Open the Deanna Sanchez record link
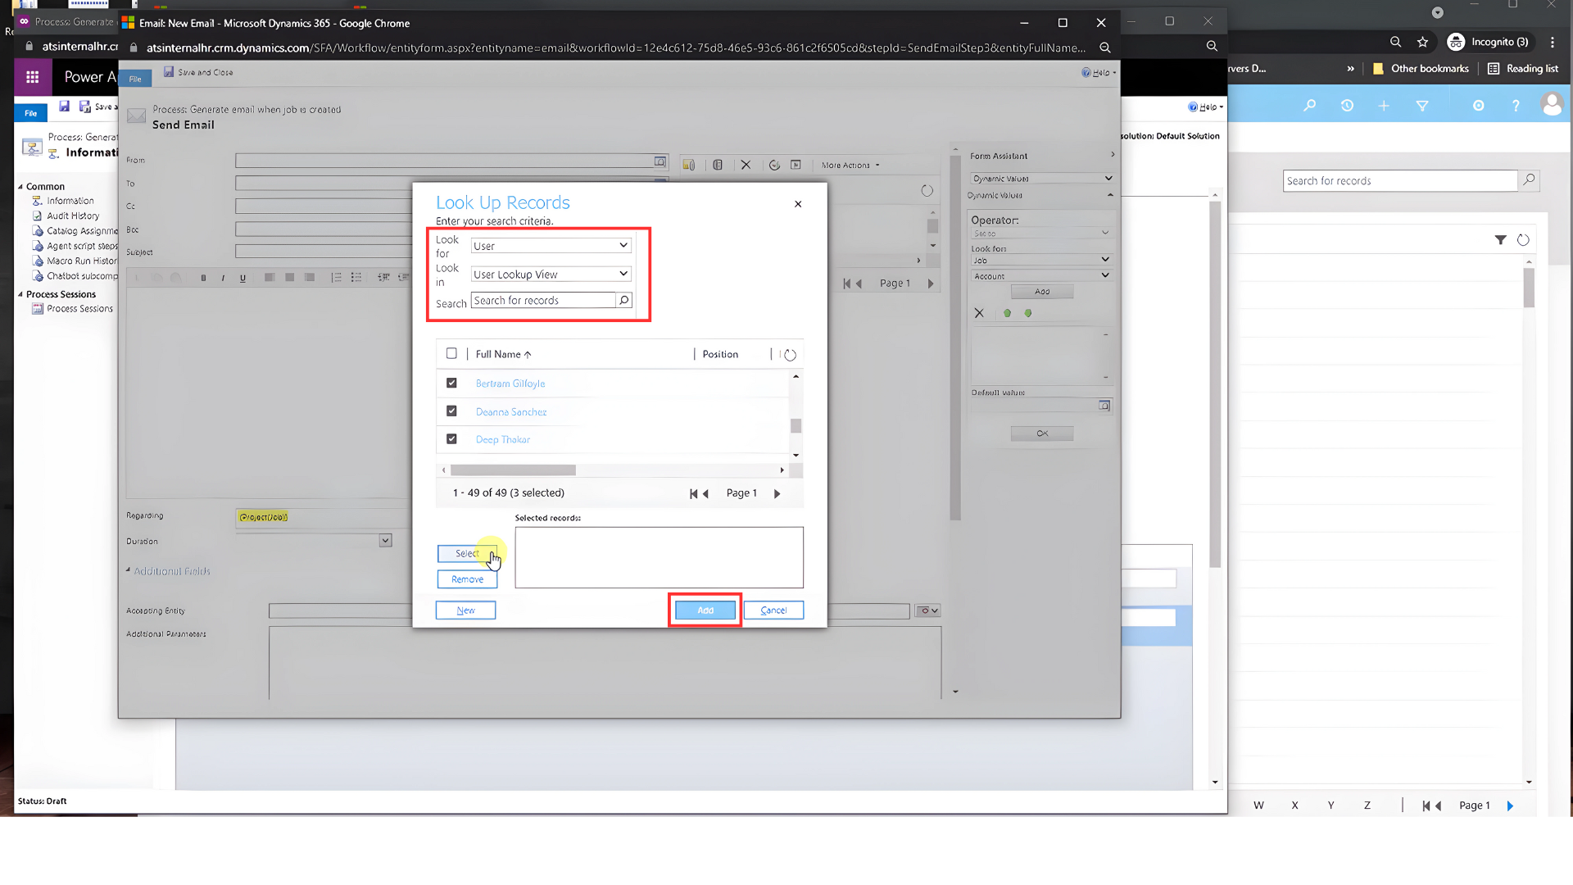1573x885 pixels. click(x=511, y=412)
